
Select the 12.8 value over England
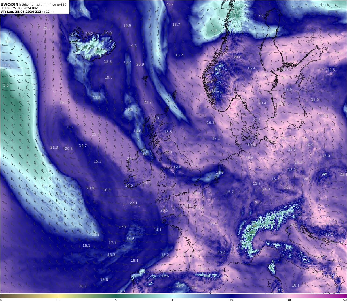point(177,167)
